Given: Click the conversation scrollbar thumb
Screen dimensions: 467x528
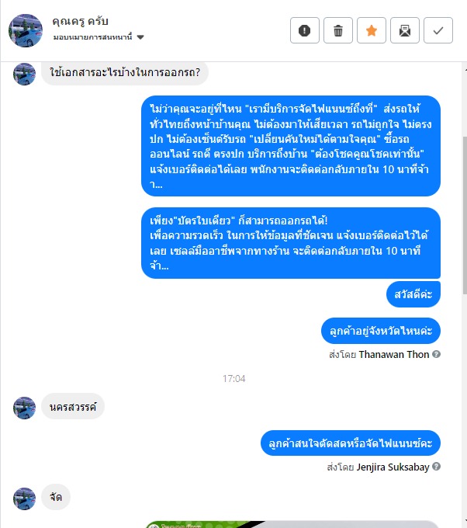Looking at the screenshot, I should tap(465, 216).
